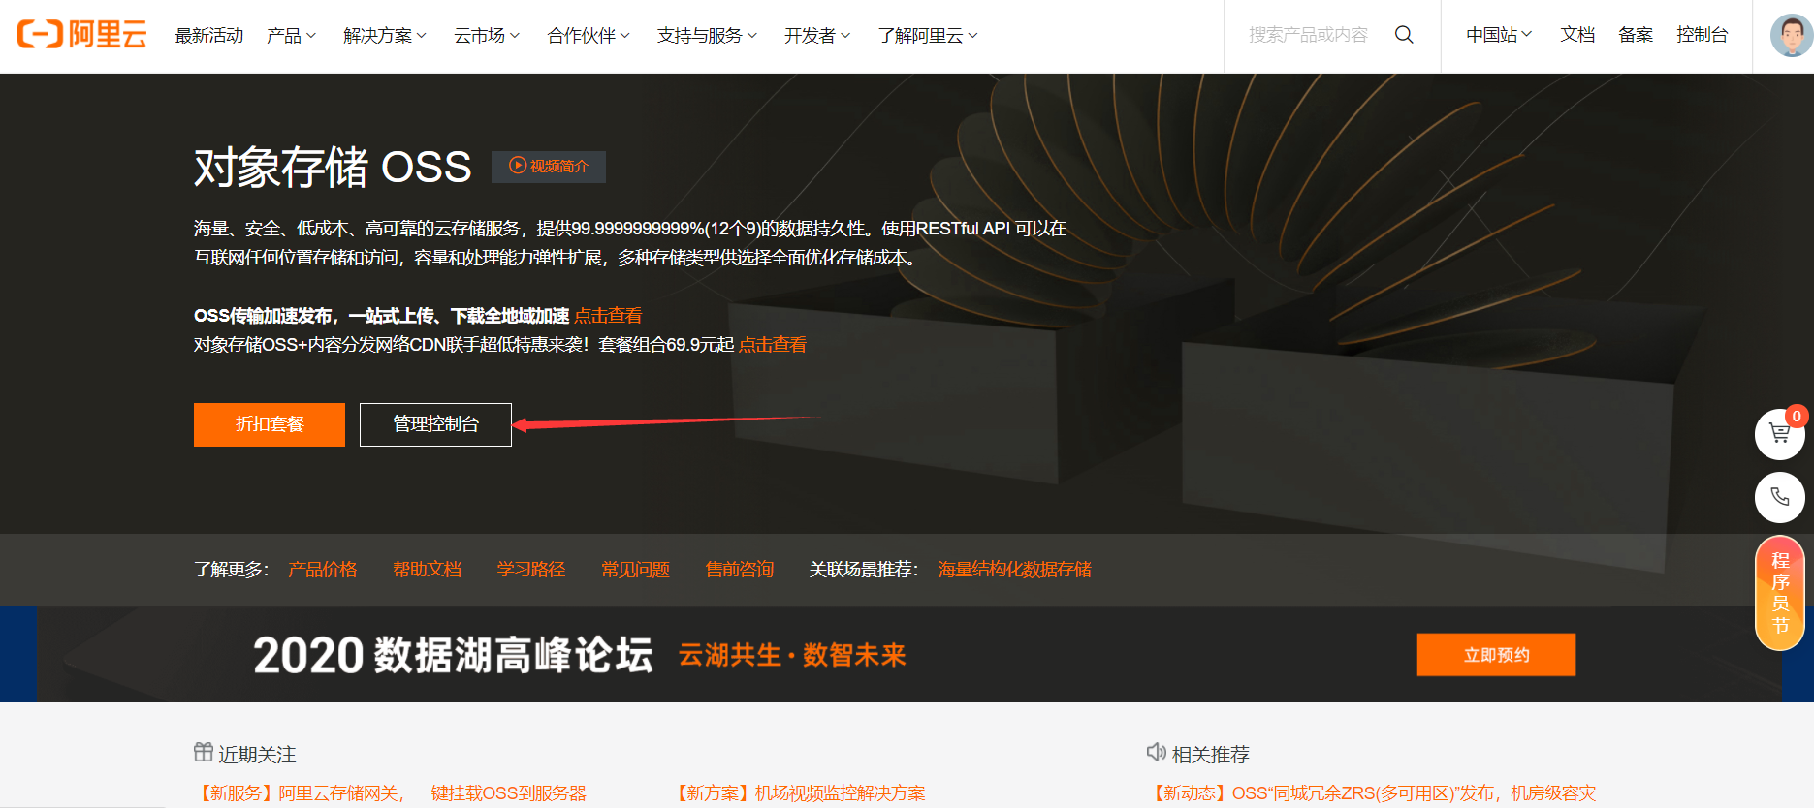Viewport: 1814px width, 808px height.
Task: Expand the 开发者 dropdown menu
Action: tap(817, 36)
